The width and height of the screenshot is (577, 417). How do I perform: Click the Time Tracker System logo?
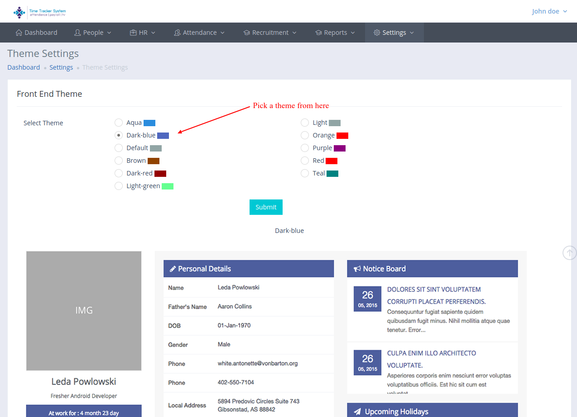pyautogui.click(x=40, y=12)
